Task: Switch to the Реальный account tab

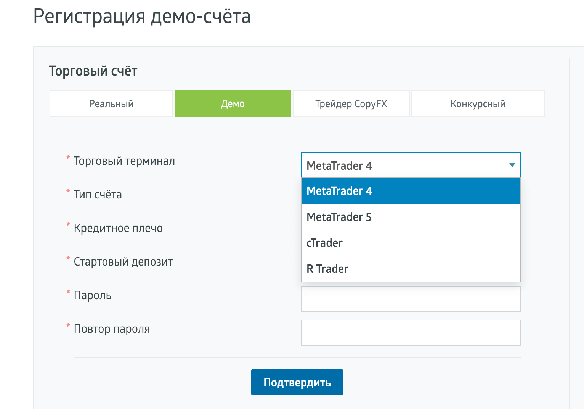Action: coord(111,104)
